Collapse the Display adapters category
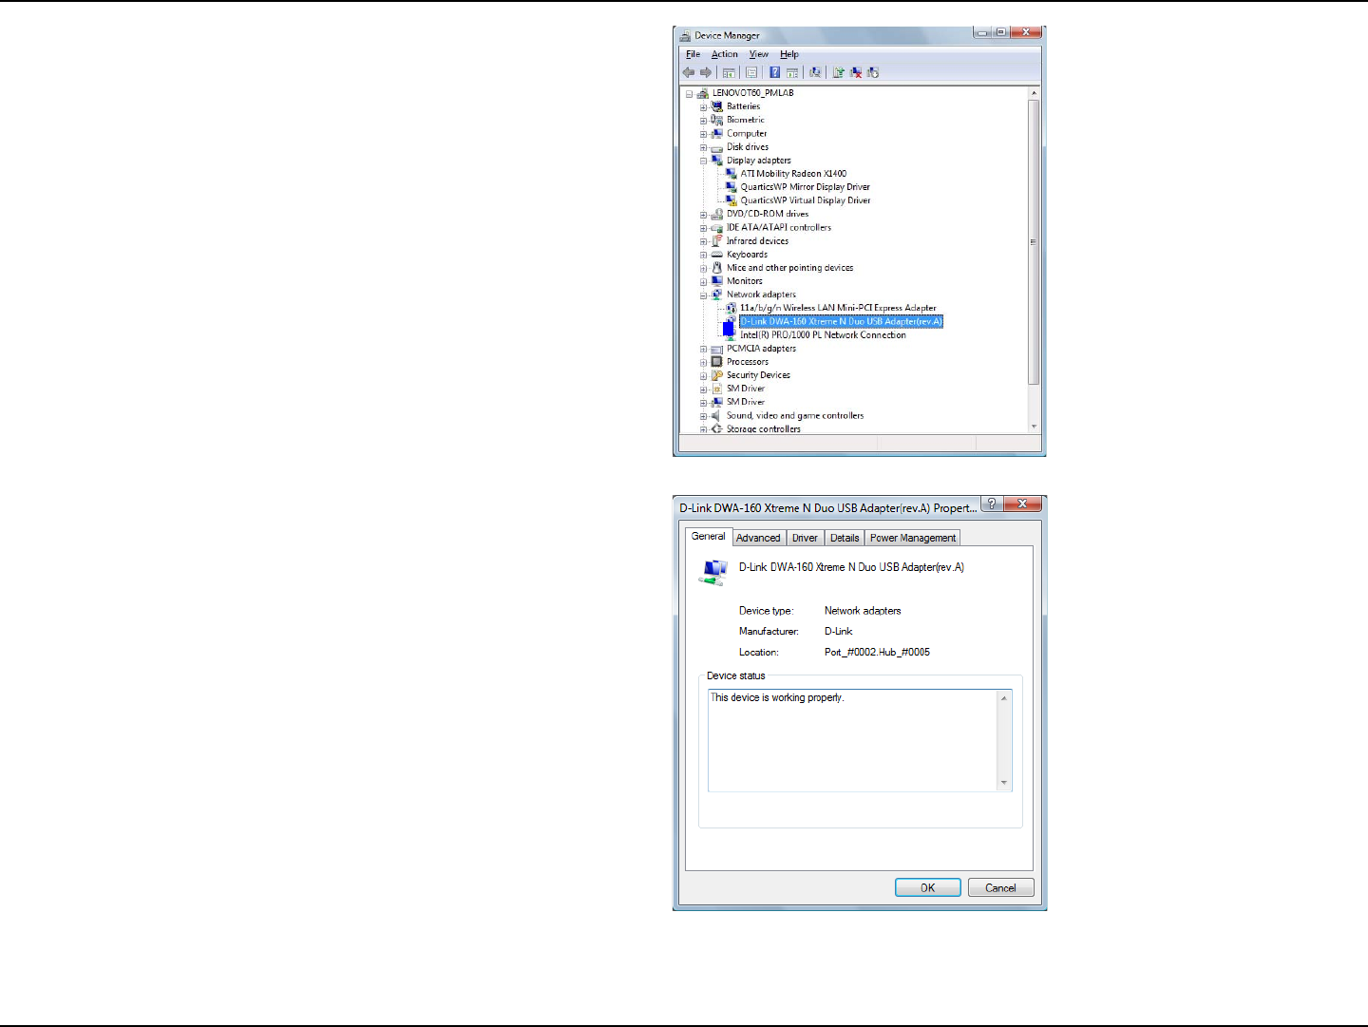Image resolution: width=1368 pixels, height=1027 pixels. click(x=704, y=161)
